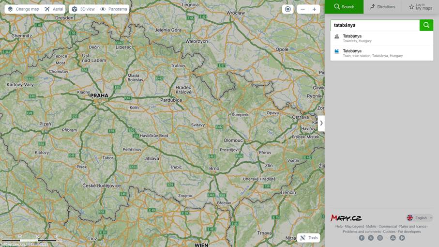This screenshot has height=247, width=439.
Task: Zoom in using the plus button
Action: 314,9
